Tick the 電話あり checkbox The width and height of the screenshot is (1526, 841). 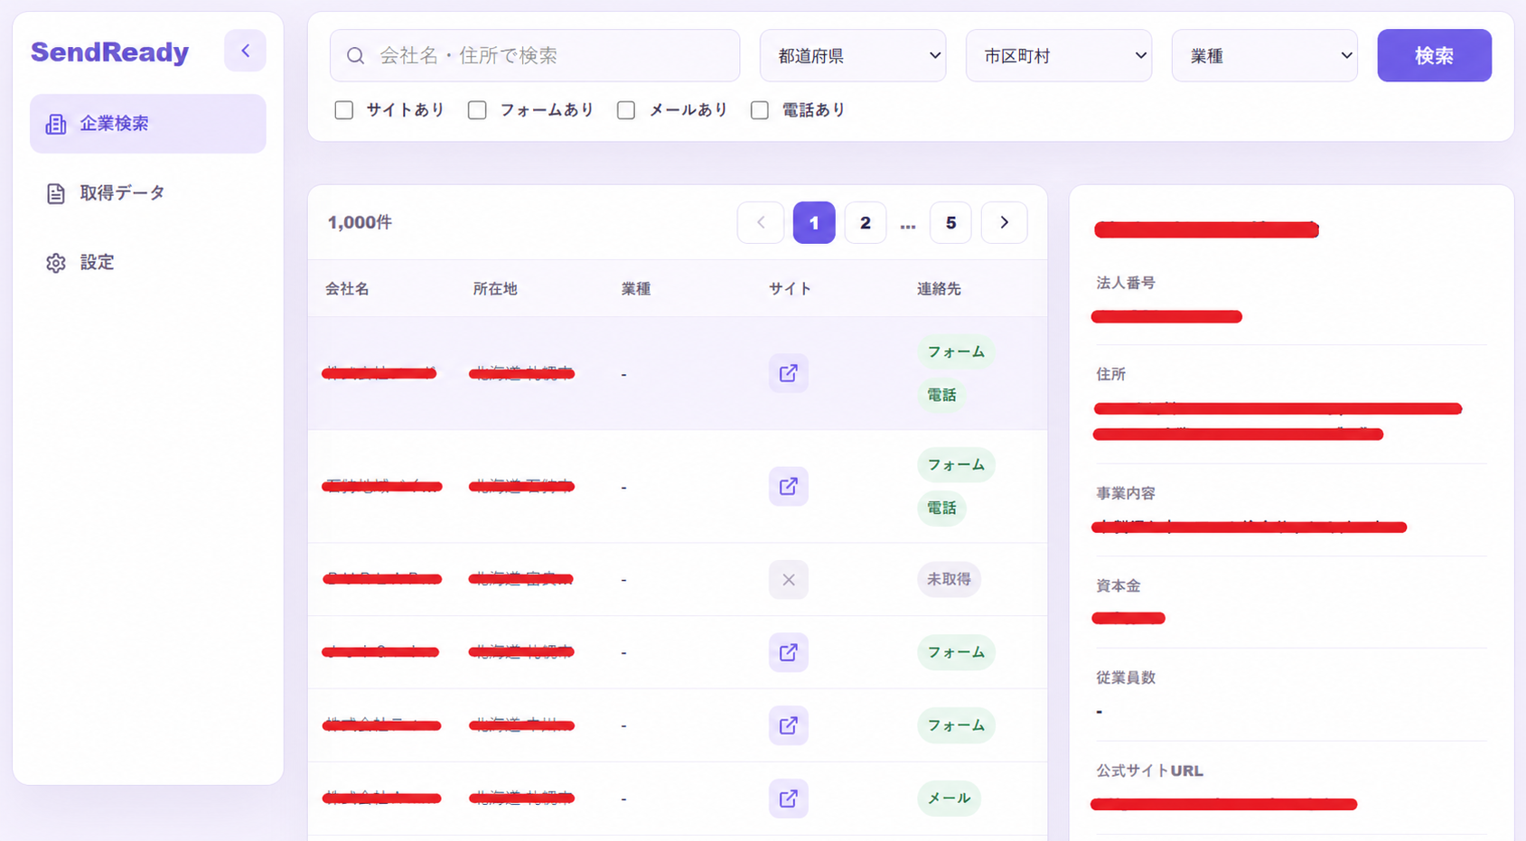tap(760, 110)
